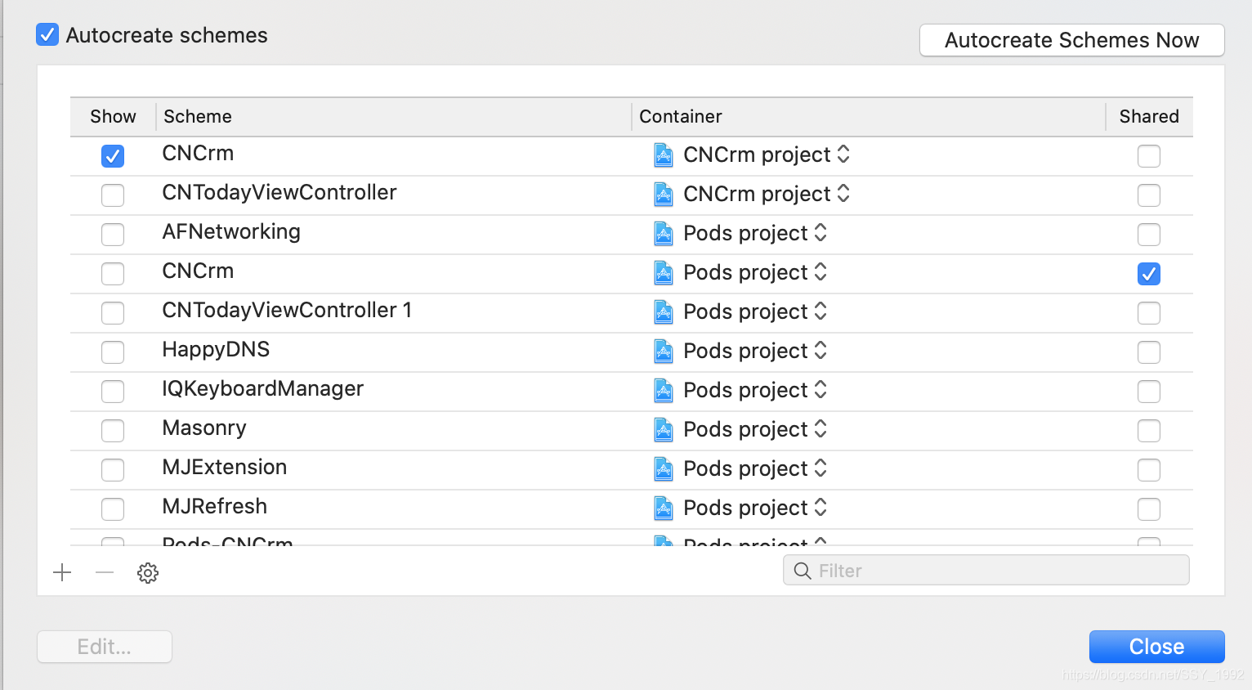This screenshot has width=1252, height=690.
Task: Uncheck Autocreate schemes checkbox
Action: (x=47, y=35)
